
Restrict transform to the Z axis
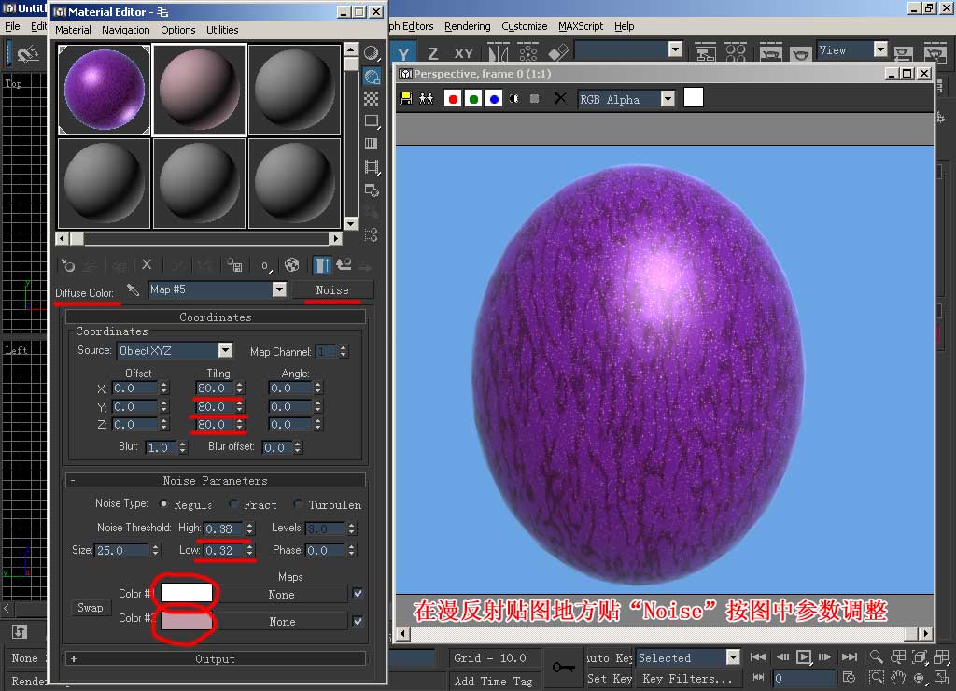(432, 53)
